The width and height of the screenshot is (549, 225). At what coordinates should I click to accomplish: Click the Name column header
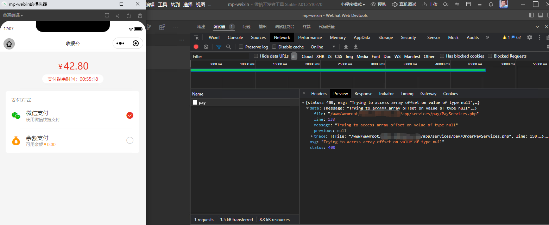(245, 94)
